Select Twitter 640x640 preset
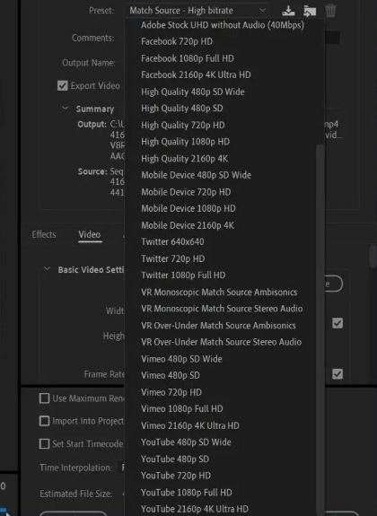The width and height of the screenshot is (377, 516). click(x=172, y=241)
